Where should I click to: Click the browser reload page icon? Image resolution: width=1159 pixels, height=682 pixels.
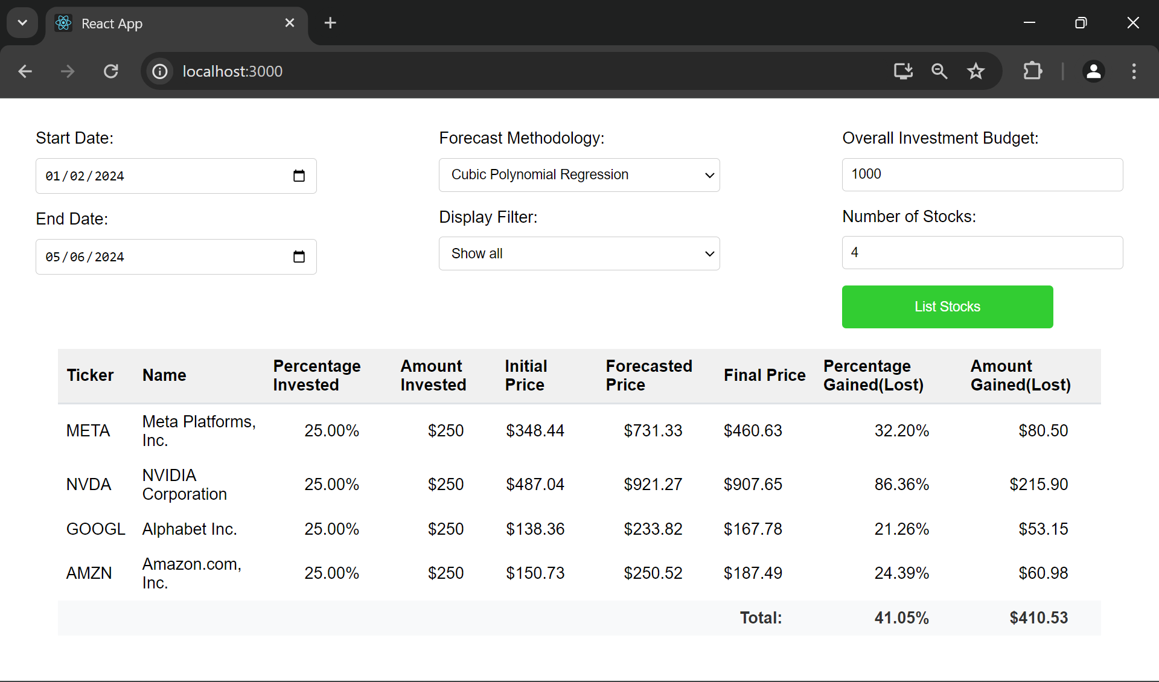click(111, 71)
